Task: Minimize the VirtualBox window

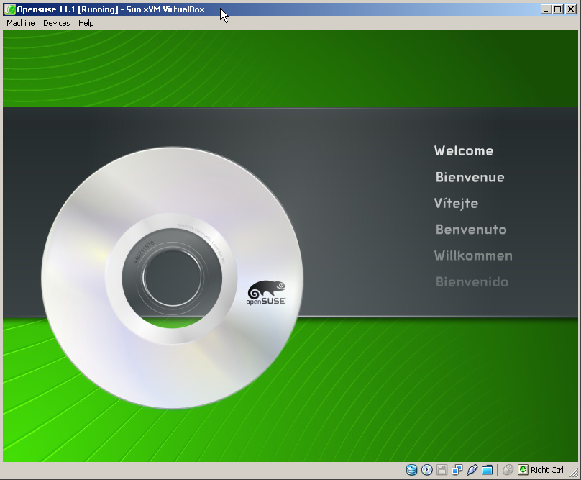Action: (545, 9)
